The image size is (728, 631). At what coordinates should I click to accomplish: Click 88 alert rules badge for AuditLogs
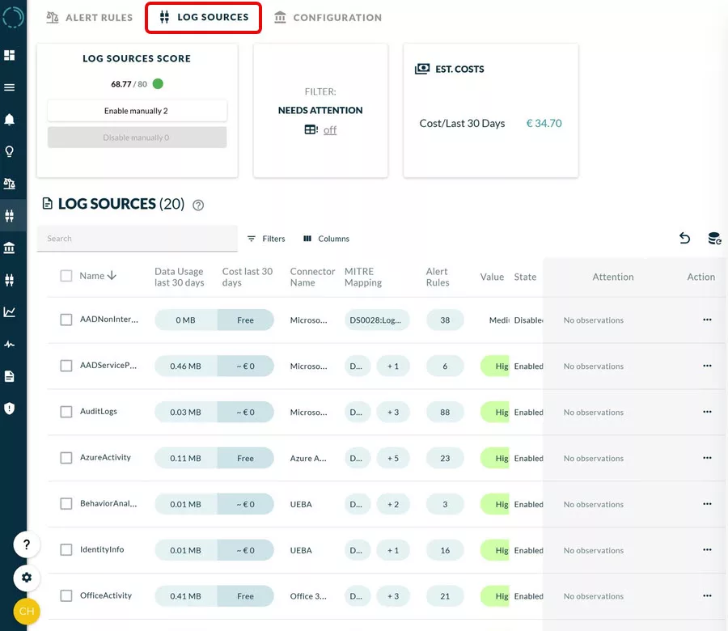point(445,412)
